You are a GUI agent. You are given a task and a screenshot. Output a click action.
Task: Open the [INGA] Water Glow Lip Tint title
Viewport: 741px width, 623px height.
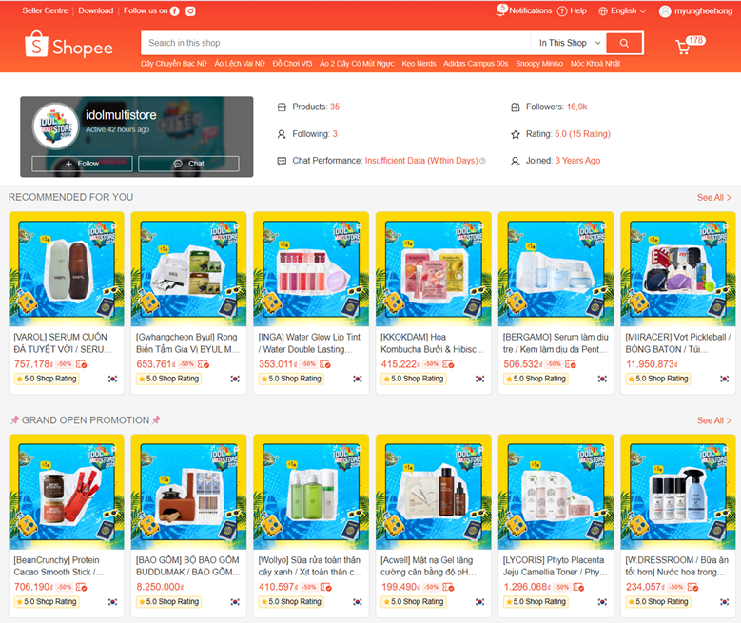coord(309,343)
